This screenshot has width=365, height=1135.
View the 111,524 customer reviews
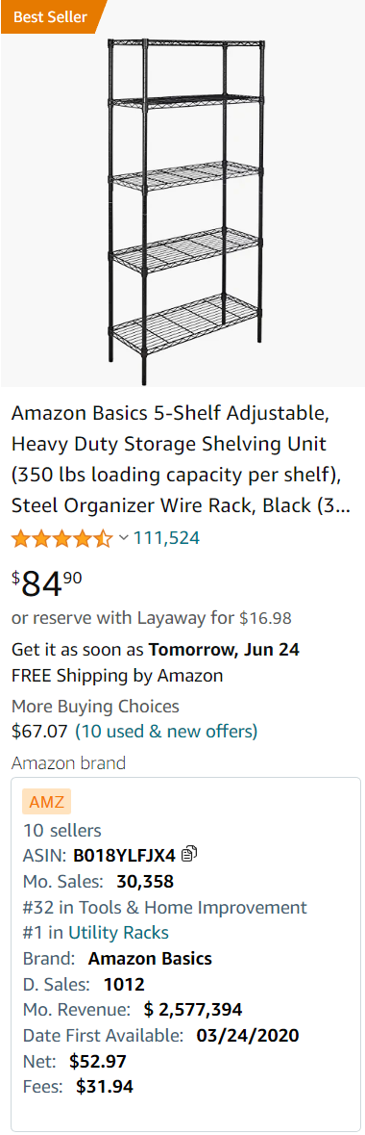click(166, 538)
